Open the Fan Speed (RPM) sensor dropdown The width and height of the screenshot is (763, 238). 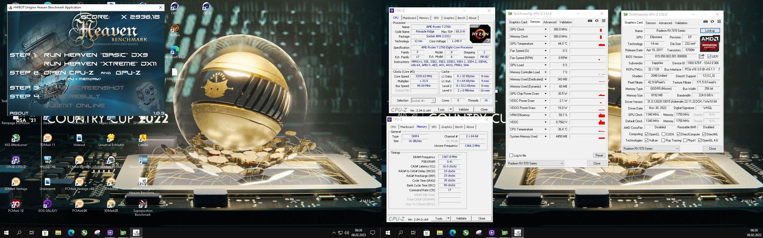(x=545, y=58)
